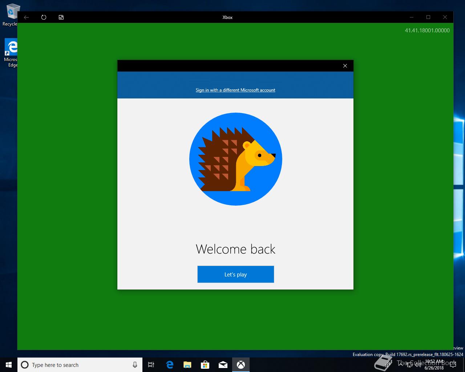
Task: Click the Cortana circle search icon
Action: pos(25,365)
